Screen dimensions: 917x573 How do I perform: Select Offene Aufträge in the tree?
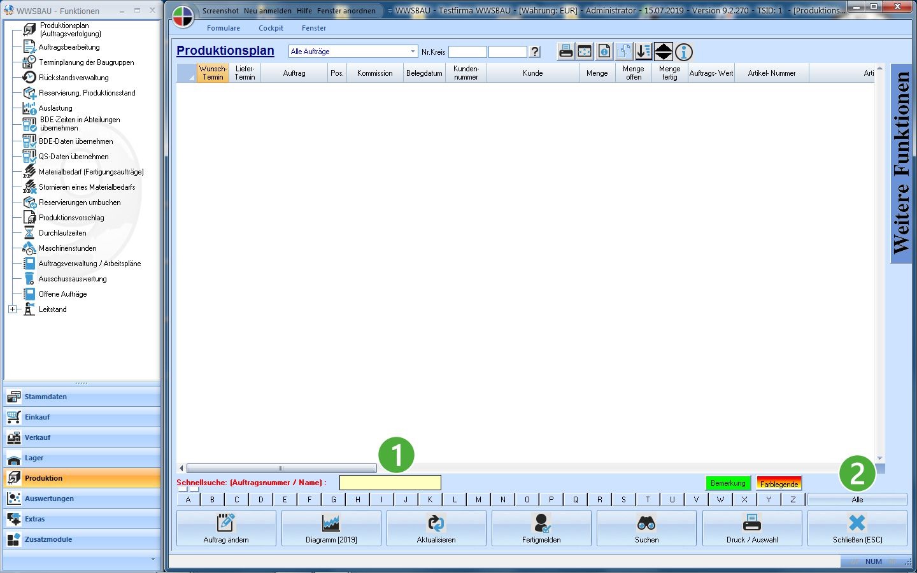point(62,294)
